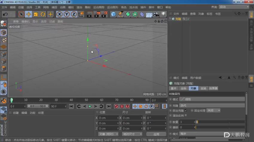Click the coordinate system icon

pyautogui.click(x=81, y=14)
